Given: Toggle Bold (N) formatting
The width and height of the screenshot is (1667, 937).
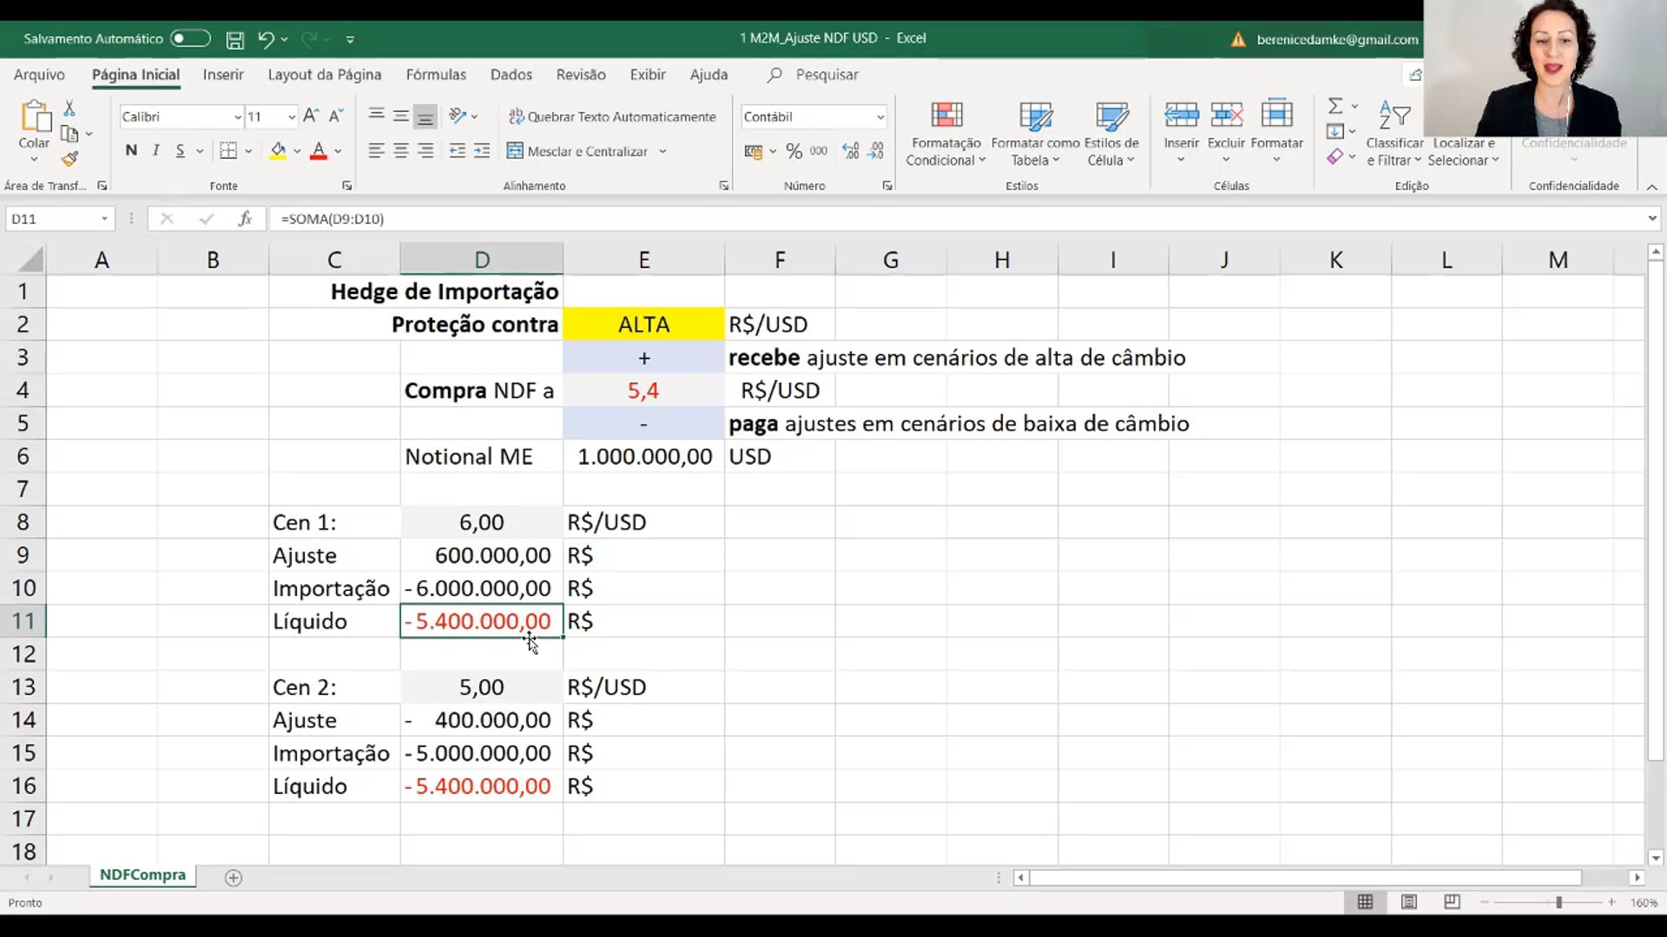Looking at the screenshot, I should tap(131, 150).
